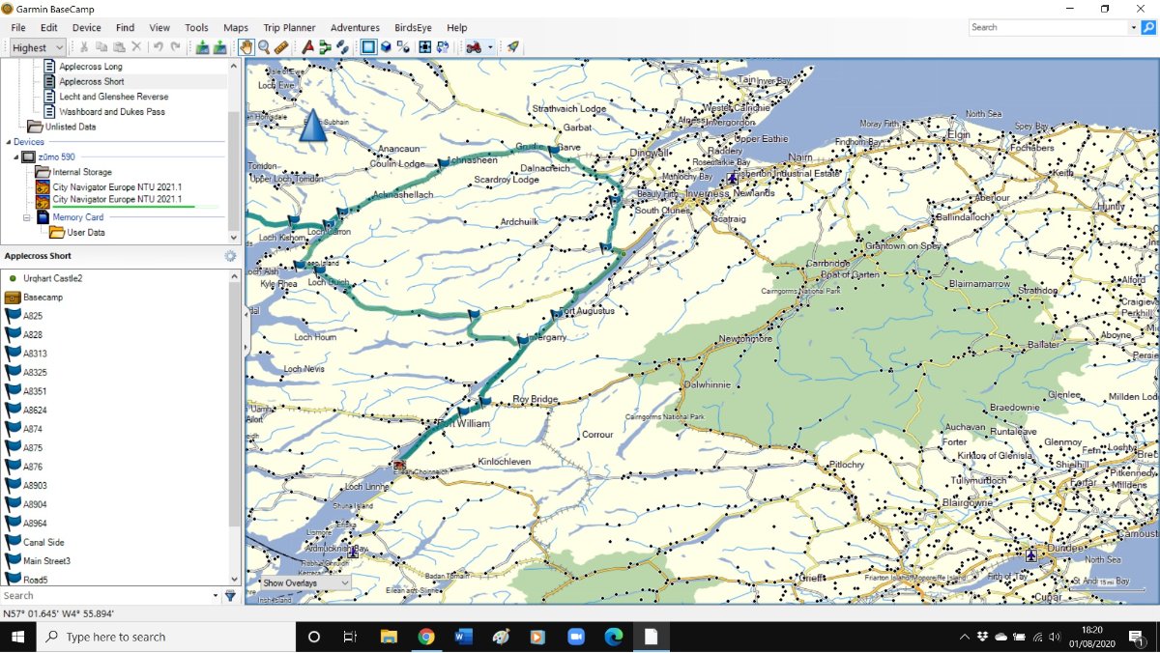This screenshot has height=653, width=1160.
Task: Click the Motorcycling activity profile icon
Action: pyautogui.click(x=474, y=47)
